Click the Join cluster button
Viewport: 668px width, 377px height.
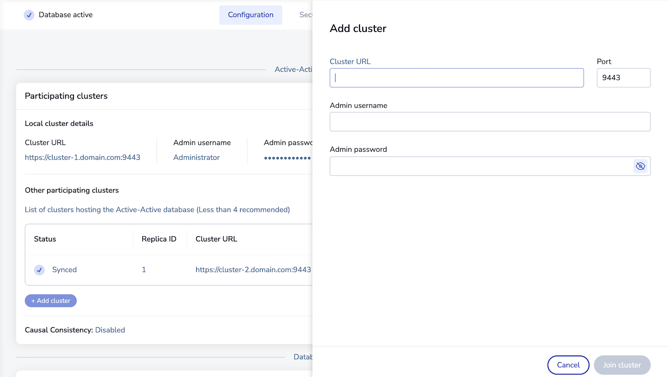pos(622,365)
